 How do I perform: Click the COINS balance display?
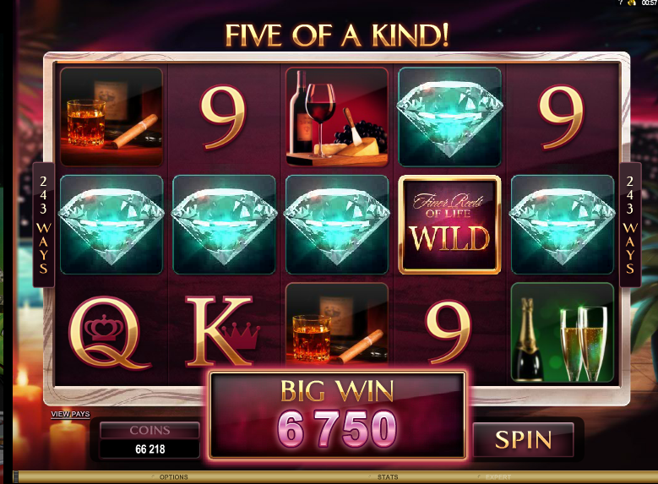pyautogui.click(x=150, y=440)
